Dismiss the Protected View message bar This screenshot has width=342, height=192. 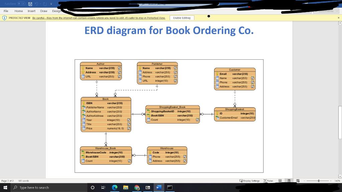[x=339, y=18]
